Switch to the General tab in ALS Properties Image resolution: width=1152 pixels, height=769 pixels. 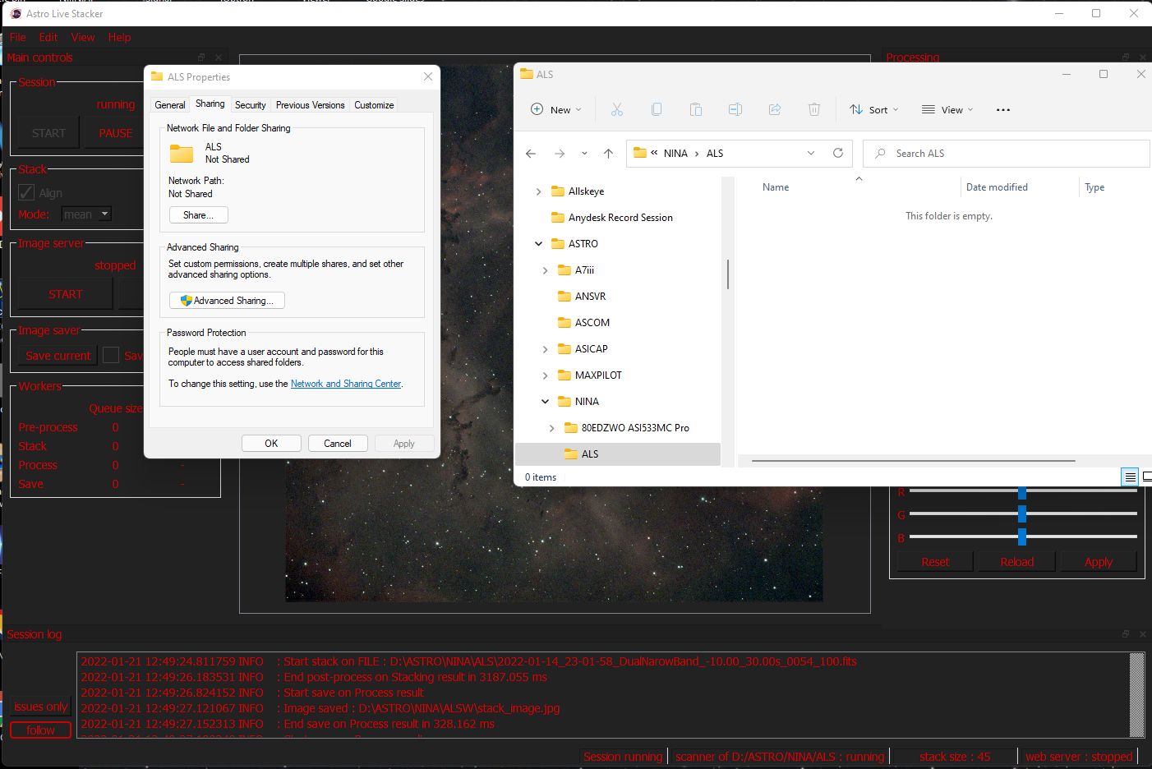[x=170, y=105]
